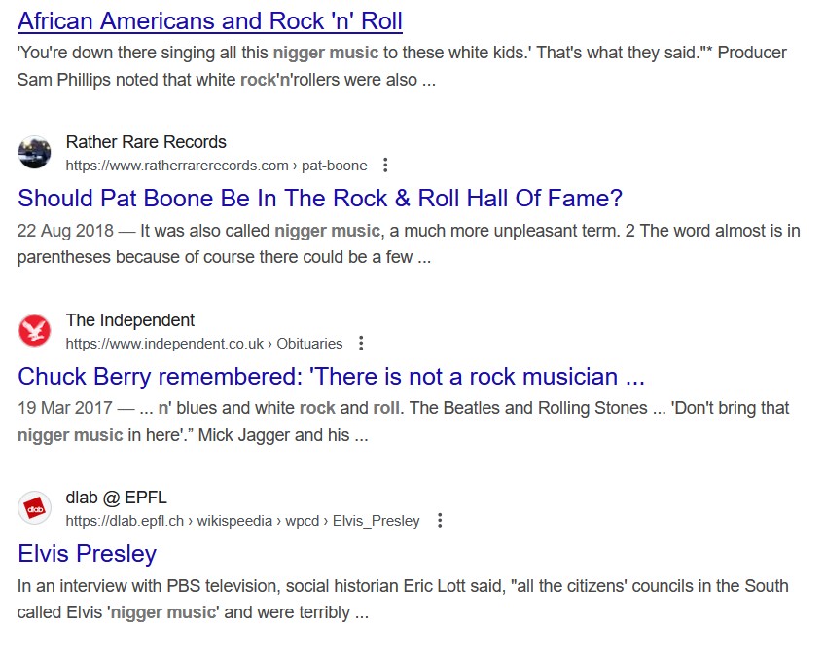This screenshot has height=664, width=825.
Task: Click the dlab.epfl.ch wikispeedia URL
Action: (x=242, y=521)
